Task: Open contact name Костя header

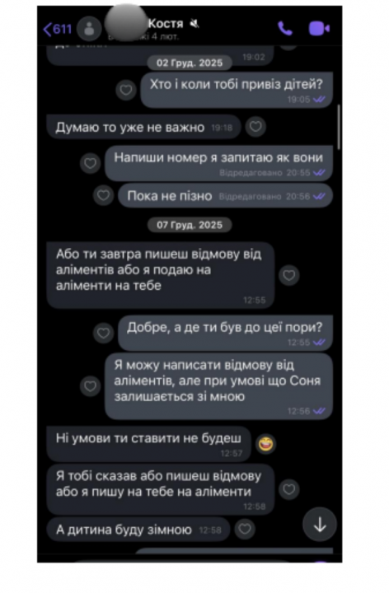Action: 166,23
